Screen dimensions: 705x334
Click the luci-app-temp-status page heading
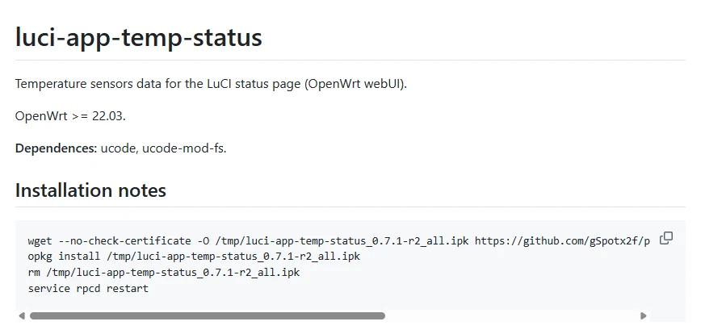138,37
